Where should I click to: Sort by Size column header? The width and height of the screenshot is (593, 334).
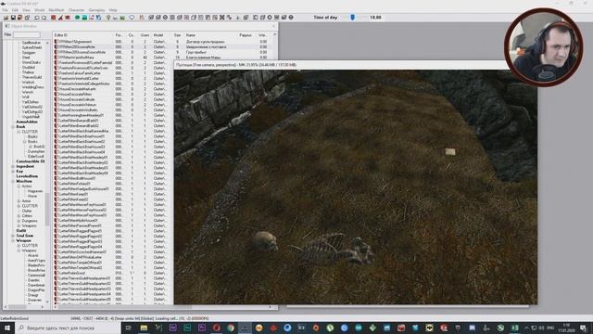click(178, 35)
